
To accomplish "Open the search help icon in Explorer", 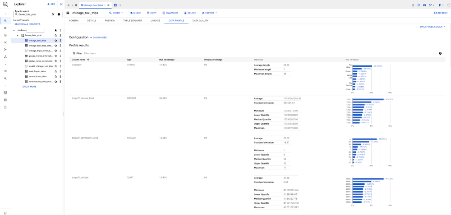I will [x=59, y=14].
